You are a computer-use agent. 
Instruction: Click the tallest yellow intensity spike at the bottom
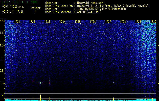40,97
